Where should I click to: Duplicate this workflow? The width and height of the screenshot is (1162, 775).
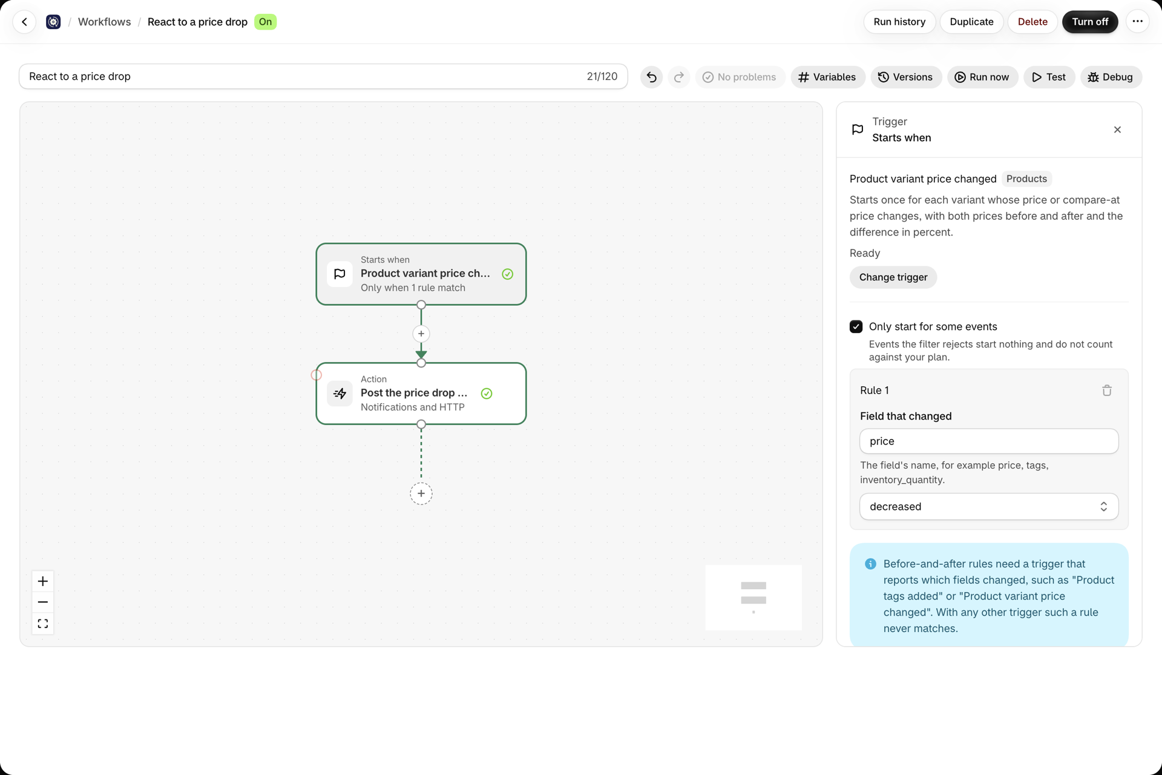[971, 22]
